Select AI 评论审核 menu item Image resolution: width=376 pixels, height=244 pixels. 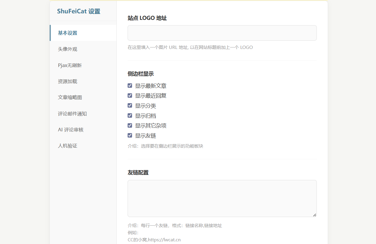(x=83, y=130)
